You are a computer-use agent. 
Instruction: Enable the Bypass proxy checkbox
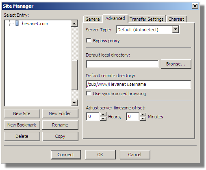coord(89,41)
